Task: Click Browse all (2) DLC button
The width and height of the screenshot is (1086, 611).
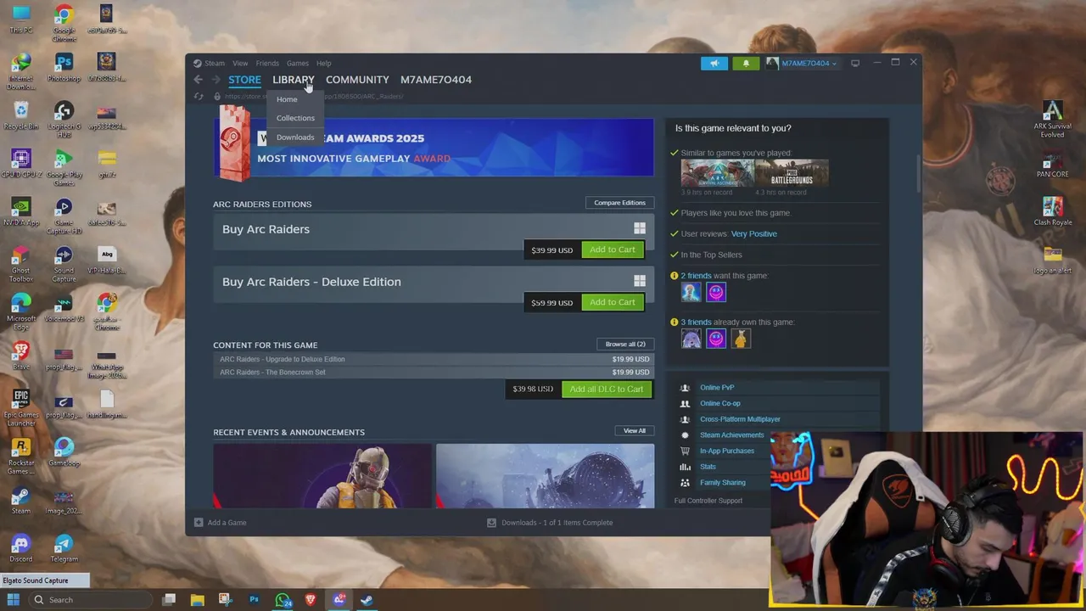Action: click(x=625, y=344)
